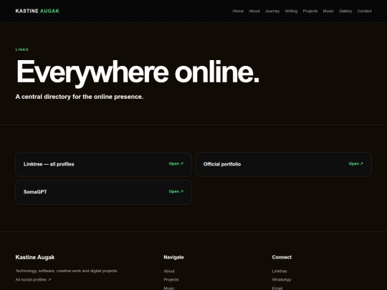Screen dimensions: 387x290
Task: Visit the Music page from header
Action: [328, 11]
